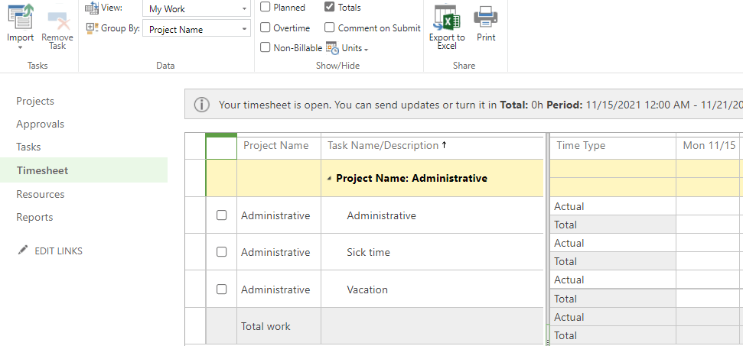Uncheck the Totals checkbox
The image size is (743, 346).
[329, 7]
